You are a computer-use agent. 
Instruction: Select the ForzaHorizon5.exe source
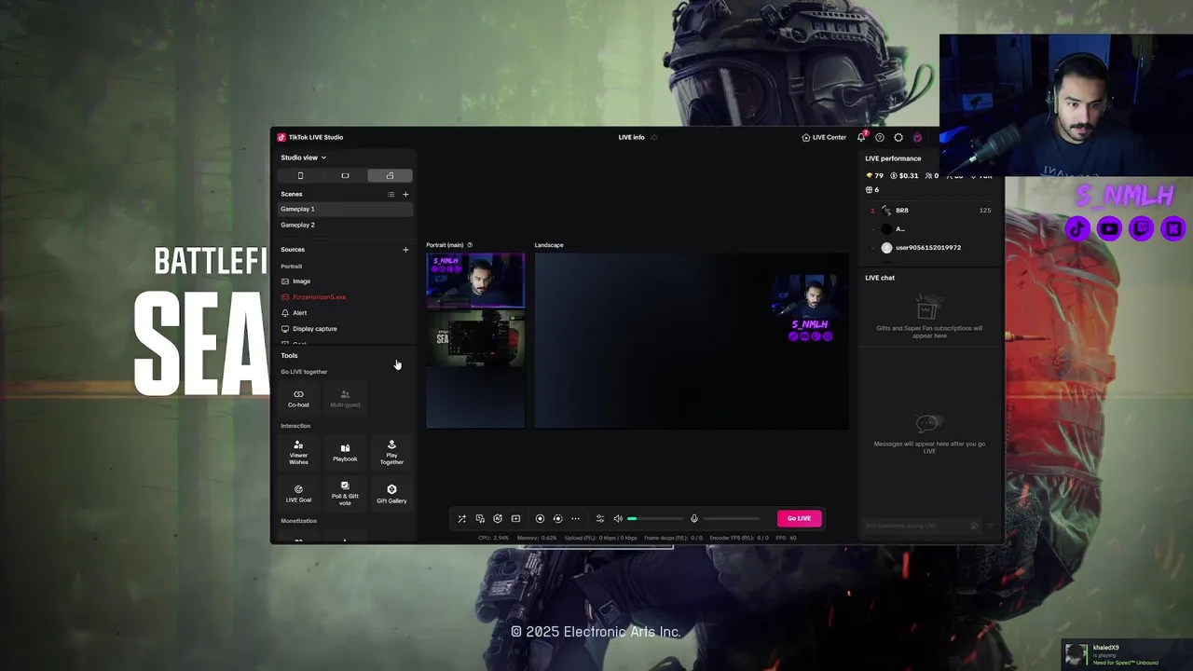click(x=345, y=297)
